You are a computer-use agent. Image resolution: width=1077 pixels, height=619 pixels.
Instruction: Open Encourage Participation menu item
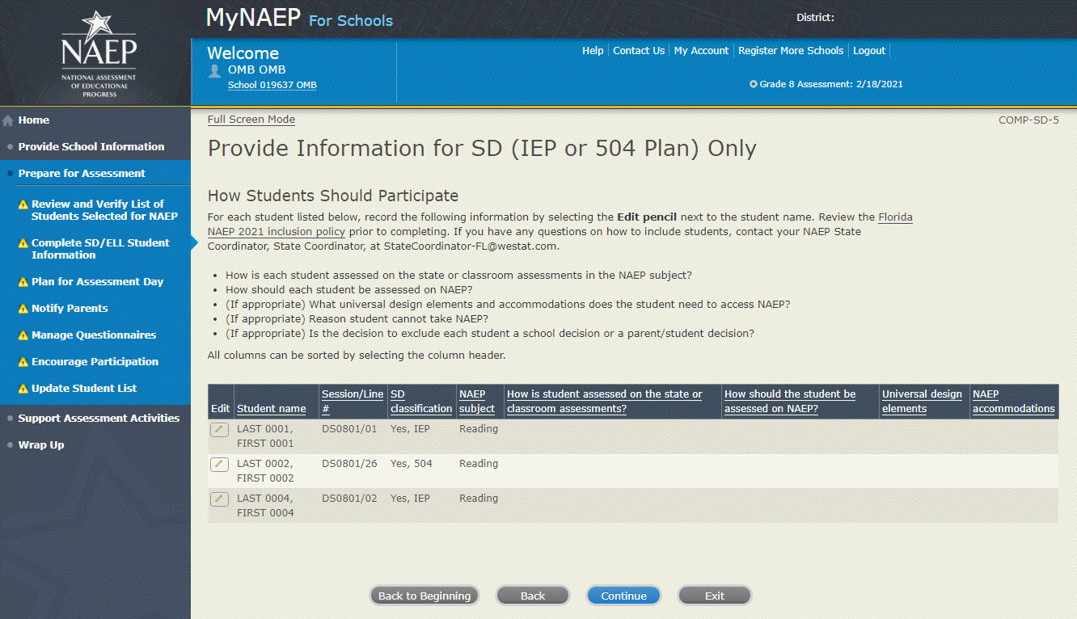point(95,361)
